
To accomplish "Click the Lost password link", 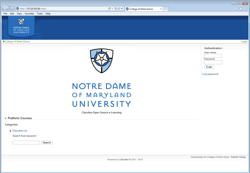I will point(210,74).
